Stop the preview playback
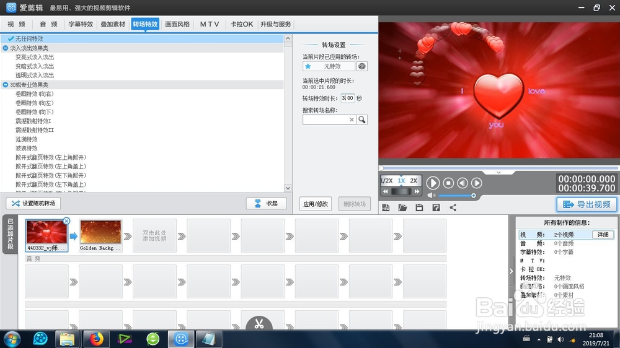The height and width of the screenshot is (348, 620). pyautogui.click(x=448, y=183)
